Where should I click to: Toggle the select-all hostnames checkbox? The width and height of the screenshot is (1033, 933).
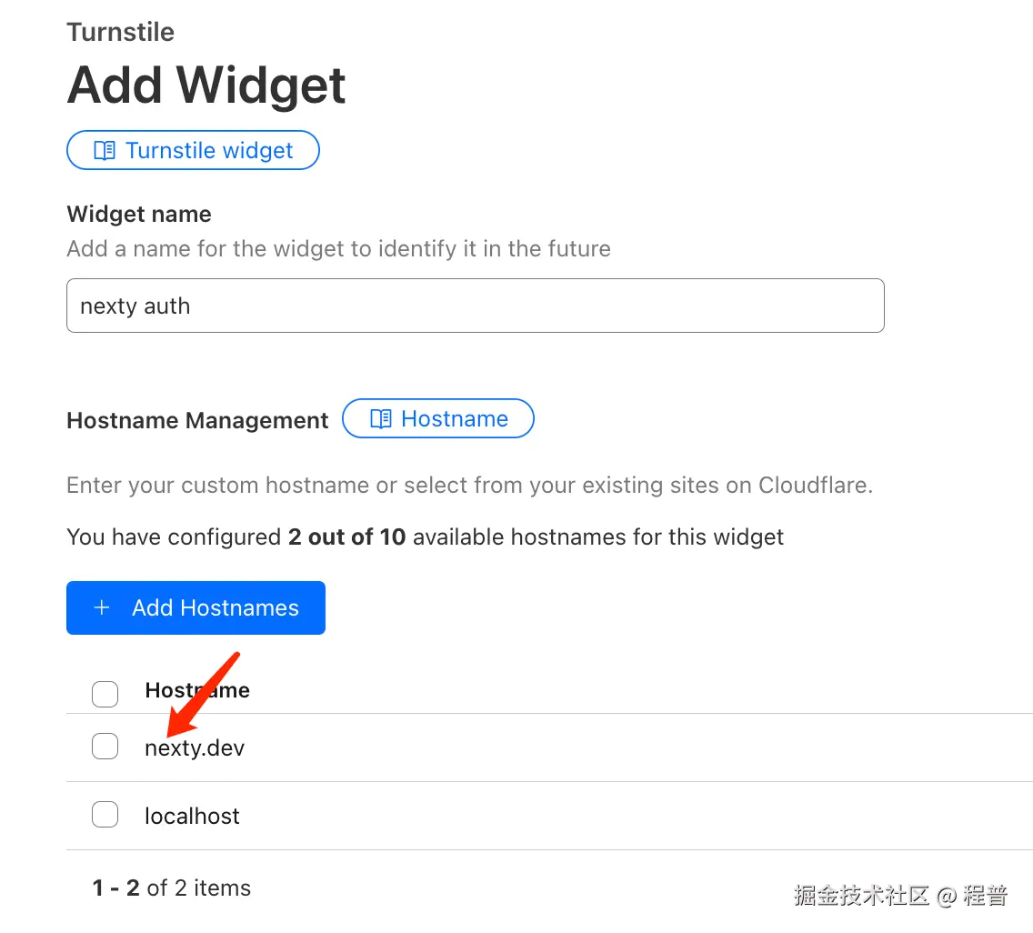coord(105,694)
